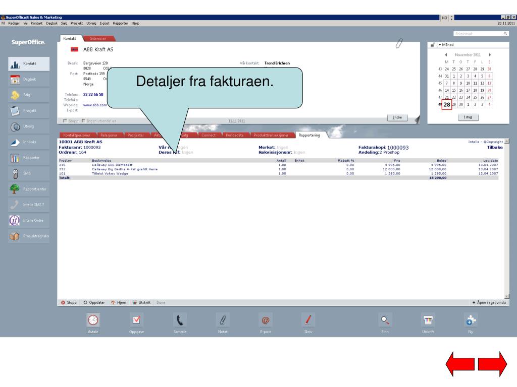The width and height of the screenshot is (517, 387).
Task: Switch to the Connect tab
Action: coord(209,135)
